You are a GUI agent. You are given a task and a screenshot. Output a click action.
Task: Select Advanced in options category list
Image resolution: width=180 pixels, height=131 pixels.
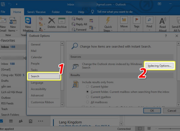pyautogui.click(x=44, y=95)
